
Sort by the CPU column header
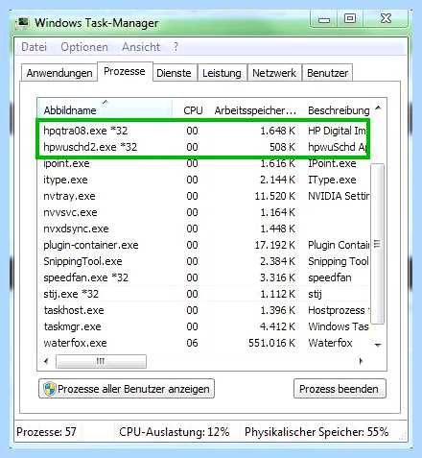(193, 110)
